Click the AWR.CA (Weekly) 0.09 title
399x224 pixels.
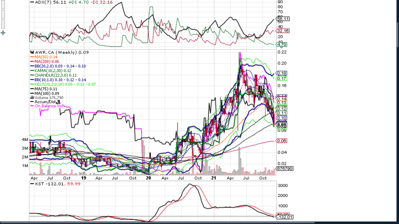coord(62,53)
